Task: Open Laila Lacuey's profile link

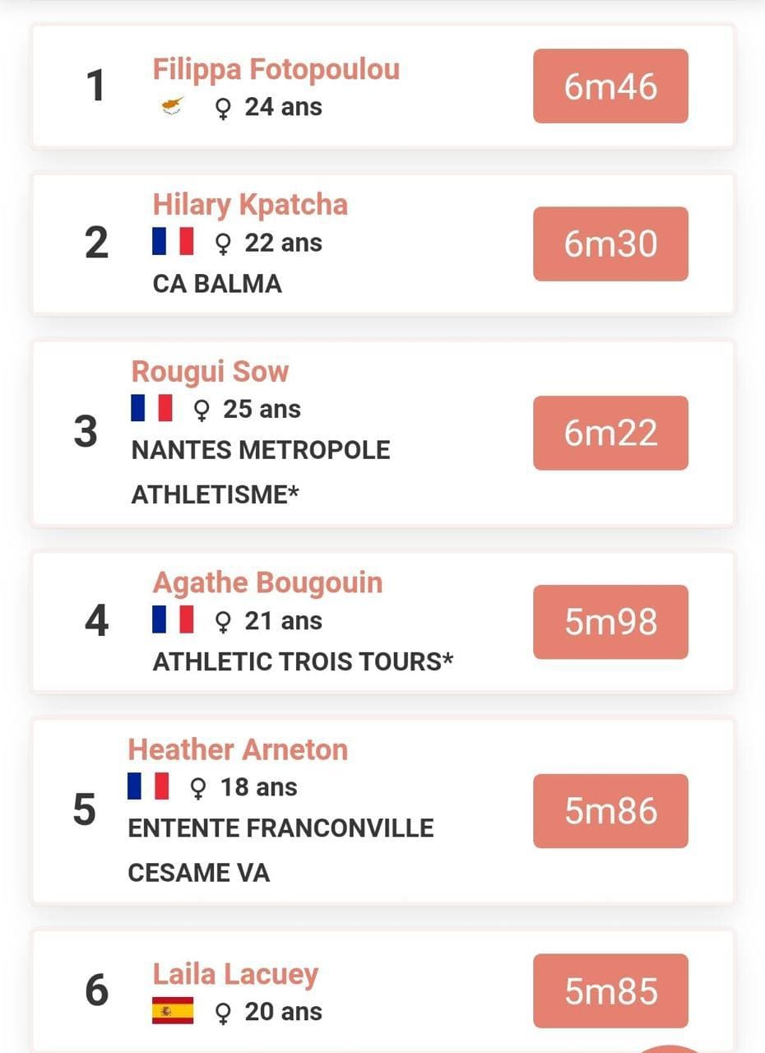Action: click(x=235, y=974)
